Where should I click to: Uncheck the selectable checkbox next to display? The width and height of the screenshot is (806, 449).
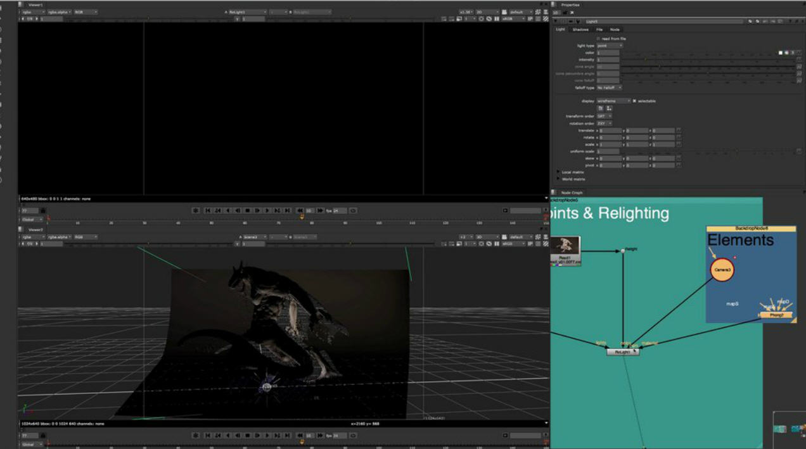pyautogui.click(x=634, y=100)
